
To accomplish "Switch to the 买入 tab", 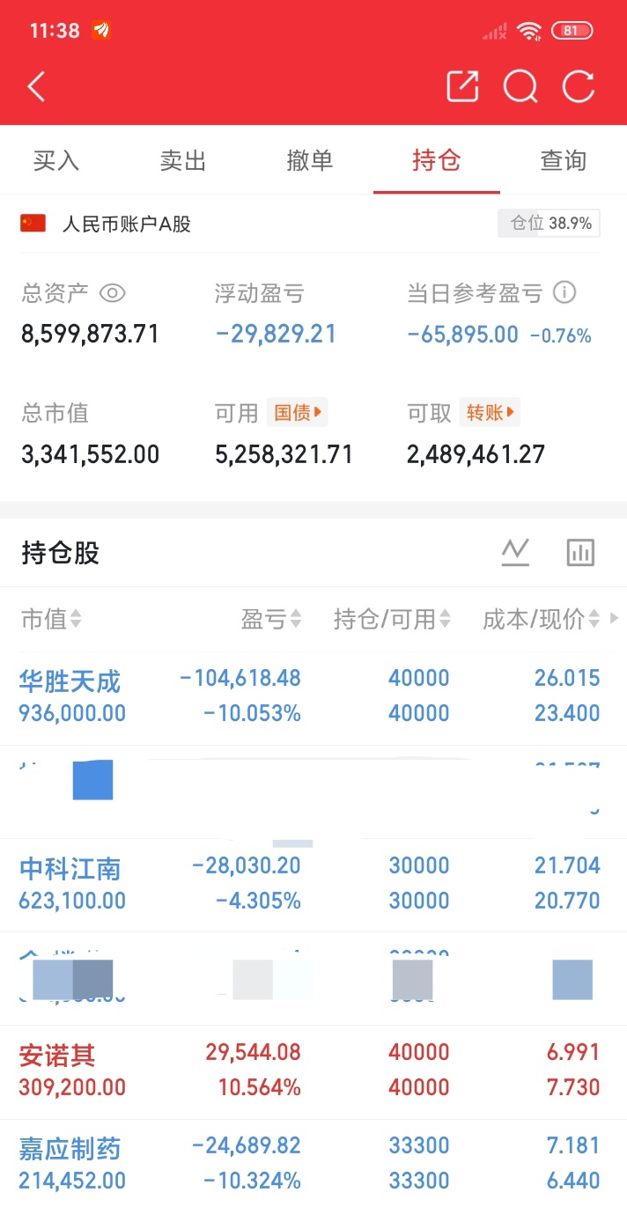I will point(56,160).
